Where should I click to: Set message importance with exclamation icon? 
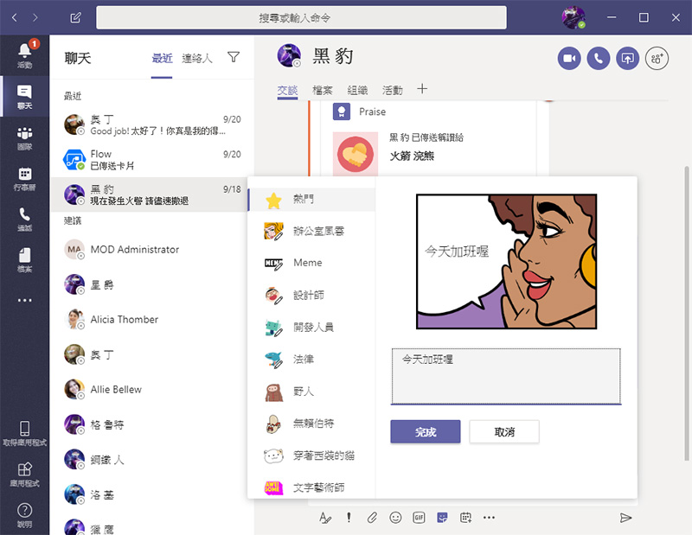tap(349, 518)
